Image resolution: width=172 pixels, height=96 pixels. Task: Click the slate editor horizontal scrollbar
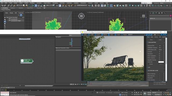coord(39,86)
